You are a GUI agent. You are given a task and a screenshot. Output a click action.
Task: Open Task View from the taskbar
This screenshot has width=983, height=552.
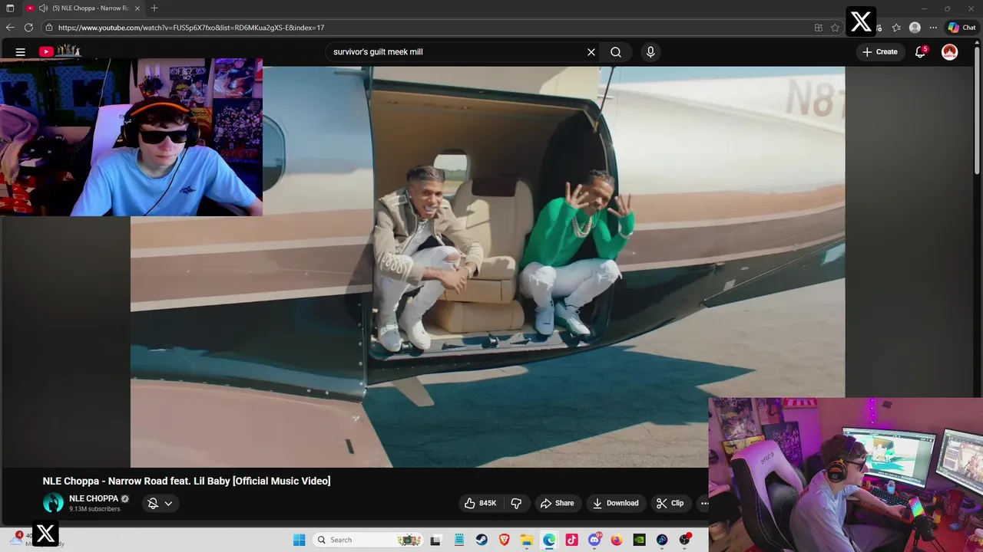pos(436,540)
